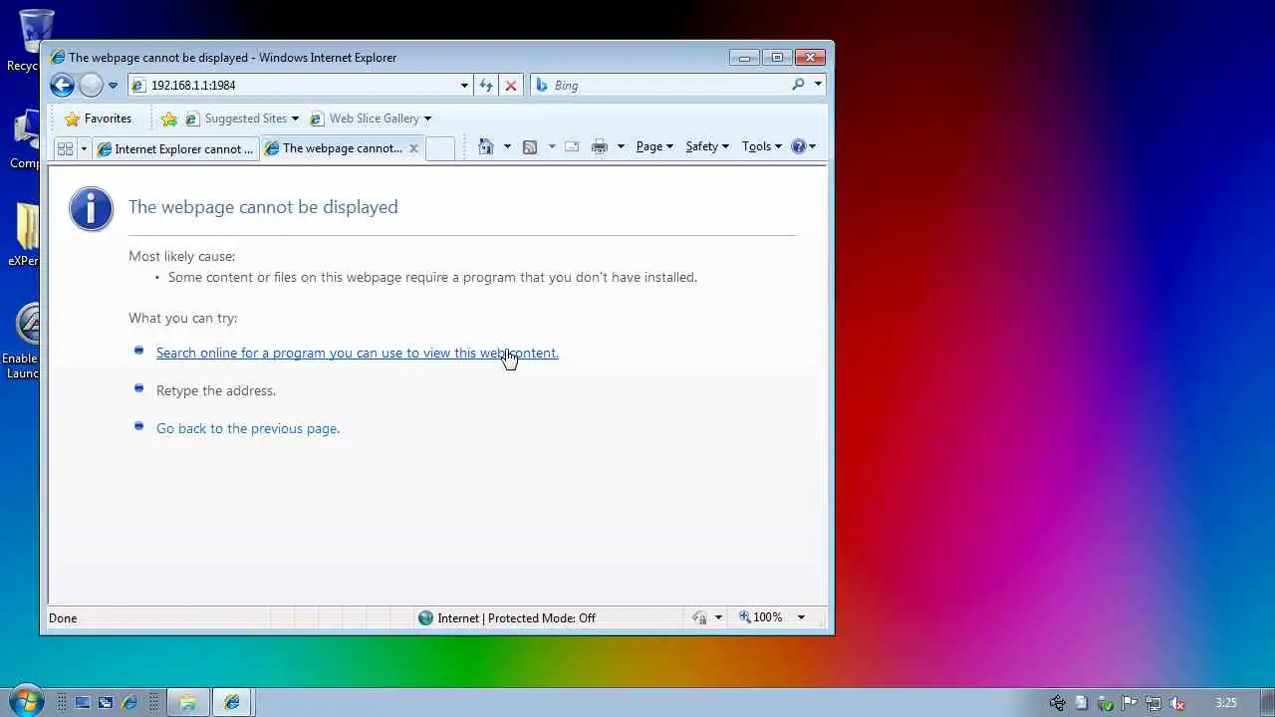The height and width of the screenshot is (717, 1275).
Task: Launch Internet Explorer from quick launch
Action: (129, 702)
